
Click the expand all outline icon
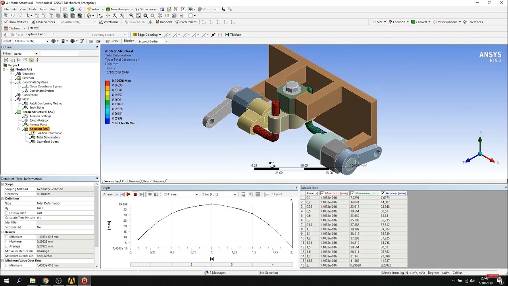click(x=25, y=60)
